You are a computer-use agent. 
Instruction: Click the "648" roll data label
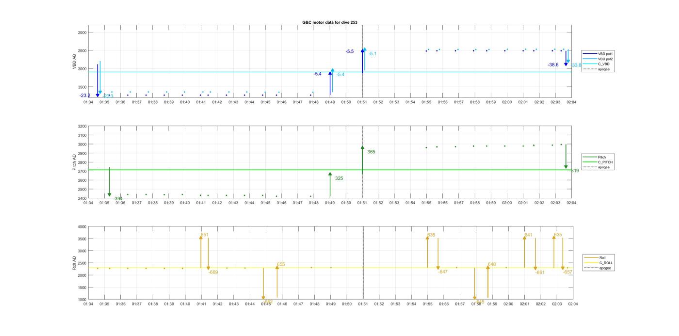pos(492,264)
